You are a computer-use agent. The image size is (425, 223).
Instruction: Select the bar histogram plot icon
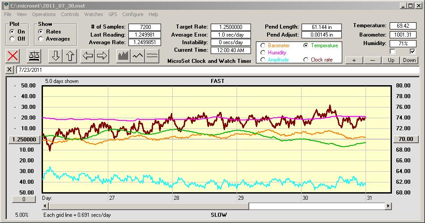[123, 56]
